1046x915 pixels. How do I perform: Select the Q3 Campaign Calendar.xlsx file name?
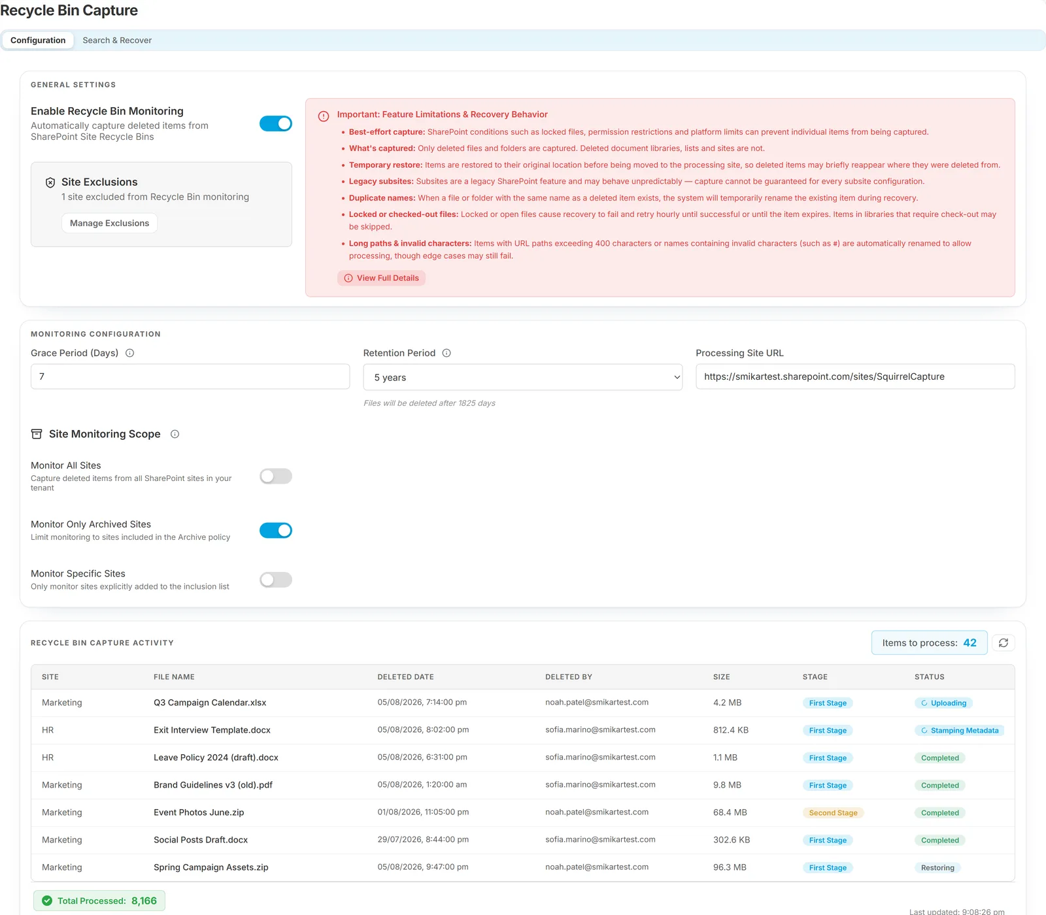click(210, 703)
